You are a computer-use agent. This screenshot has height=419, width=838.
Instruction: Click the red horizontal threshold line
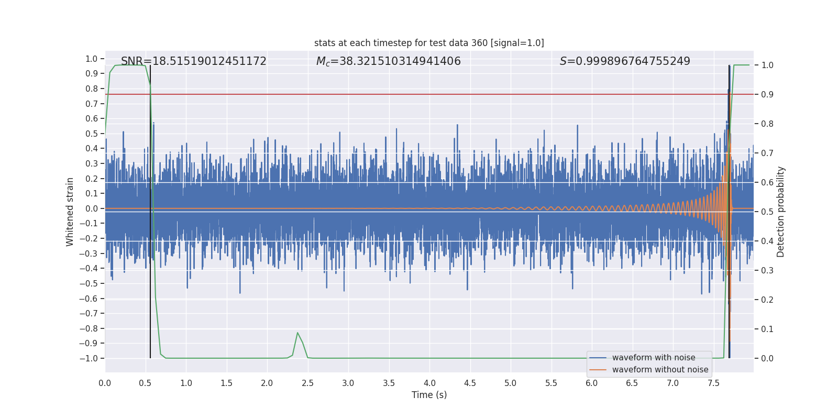click(419, 94)
